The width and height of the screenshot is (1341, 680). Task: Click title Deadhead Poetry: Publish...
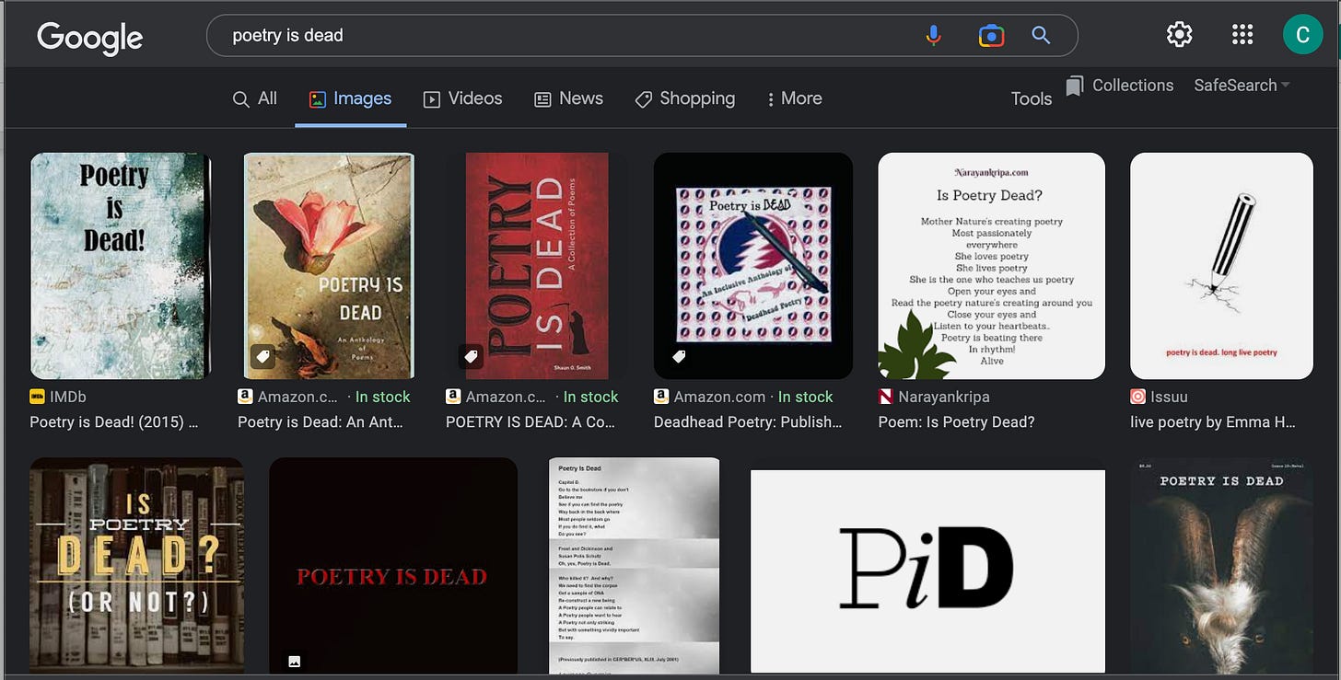[x=748, y=422]
